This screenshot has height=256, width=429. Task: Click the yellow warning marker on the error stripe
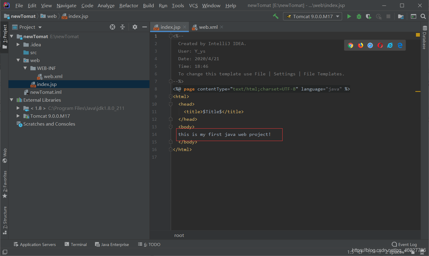[418, 91]
